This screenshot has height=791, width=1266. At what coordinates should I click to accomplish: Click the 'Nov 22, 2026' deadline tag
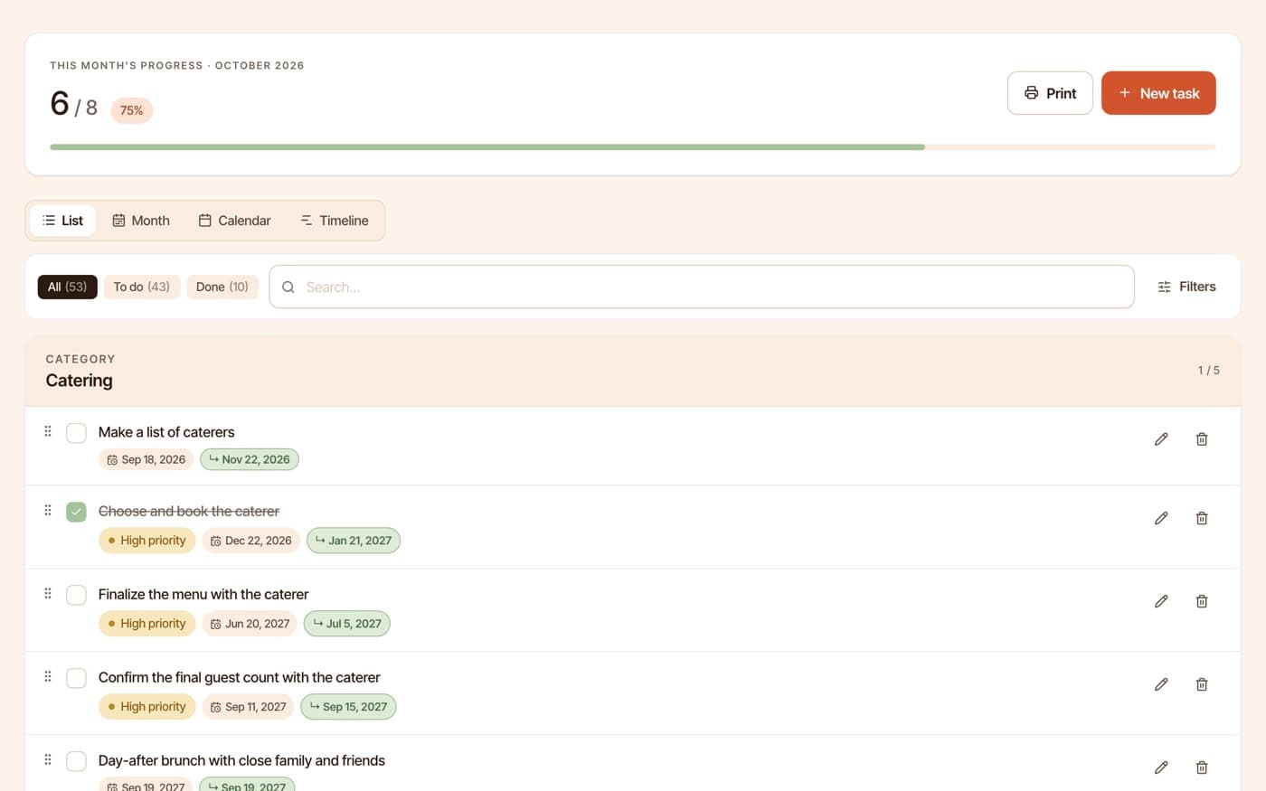250,459
